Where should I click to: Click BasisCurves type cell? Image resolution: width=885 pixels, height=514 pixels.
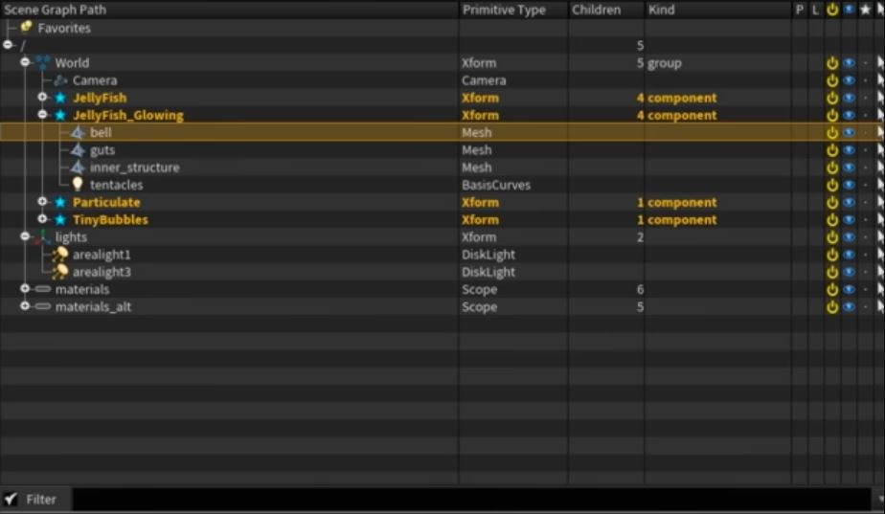coord(496,185)
